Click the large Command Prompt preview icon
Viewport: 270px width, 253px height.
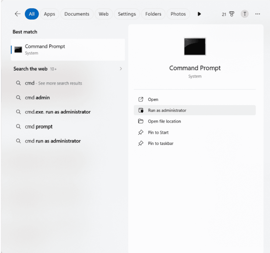(195, 46)
